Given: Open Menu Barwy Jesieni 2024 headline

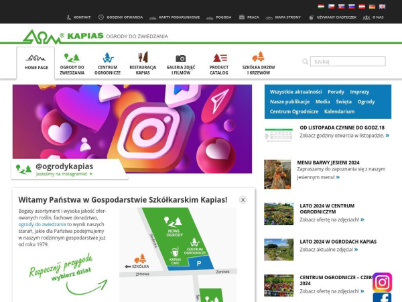Looking at the screenshot, I should pos(328,162).
